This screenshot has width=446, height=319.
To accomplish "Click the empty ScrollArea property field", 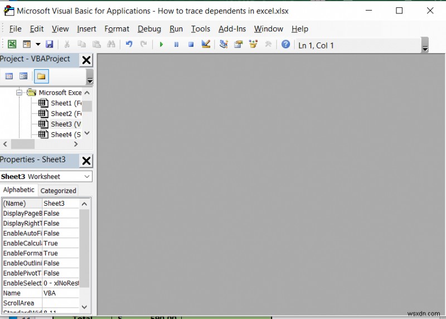I will pyautogui.click(x=61, y=303).
